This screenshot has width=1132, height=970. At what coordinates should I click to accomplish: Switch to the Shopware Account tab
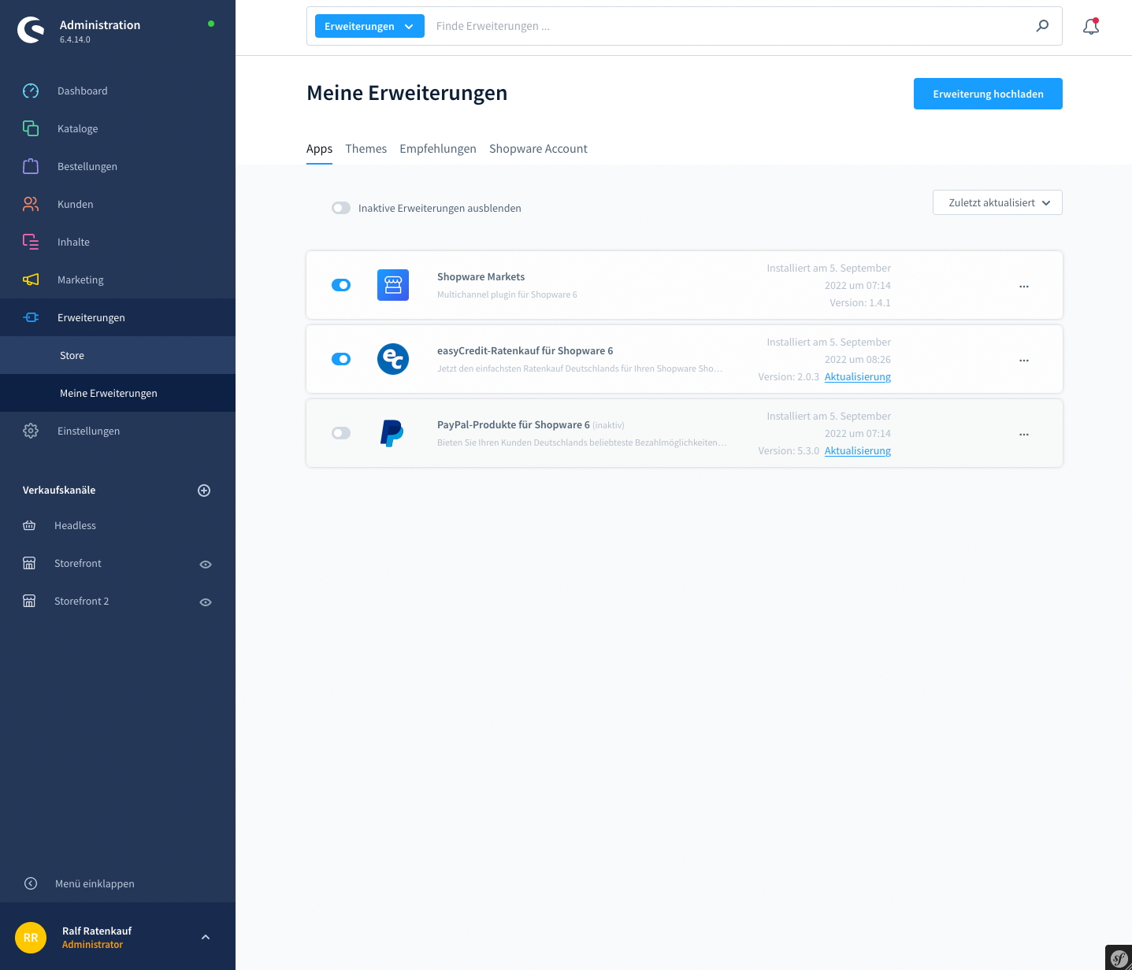(538, 149)
